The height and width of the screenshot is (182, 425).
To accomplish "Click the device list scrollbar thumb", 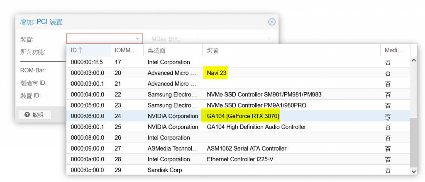I will (414, 142).
